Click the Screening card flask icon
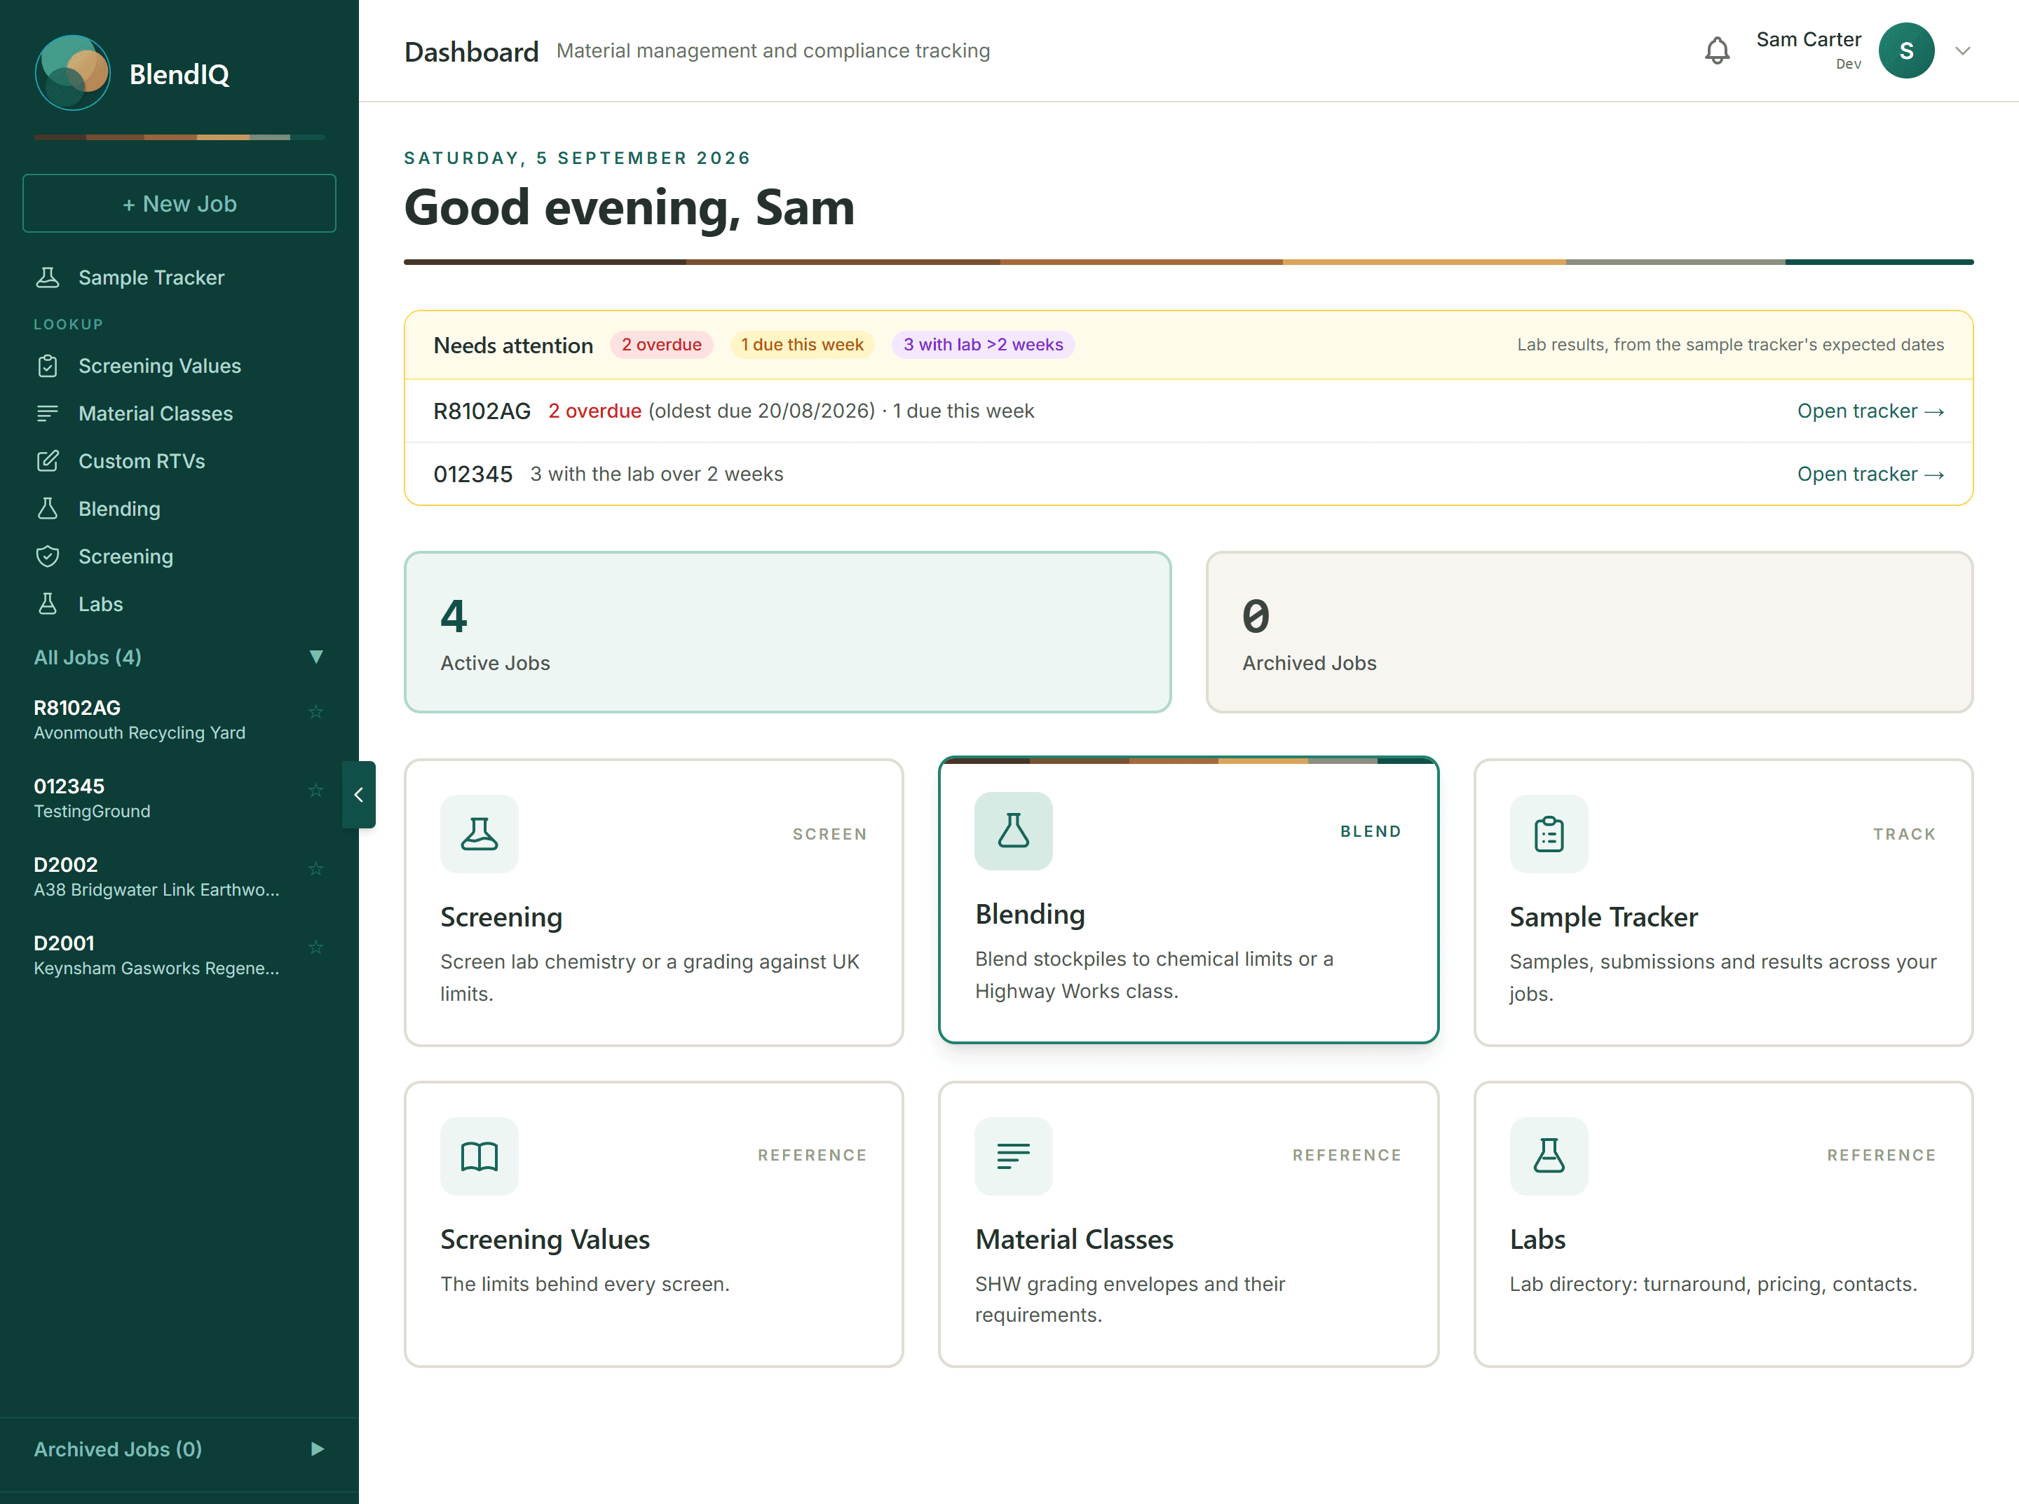This screenshot has width=2019, height=1504. (x=479, y=834)
